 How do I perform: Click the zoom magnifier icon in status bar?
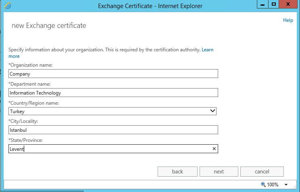click(x=263, y=184)
